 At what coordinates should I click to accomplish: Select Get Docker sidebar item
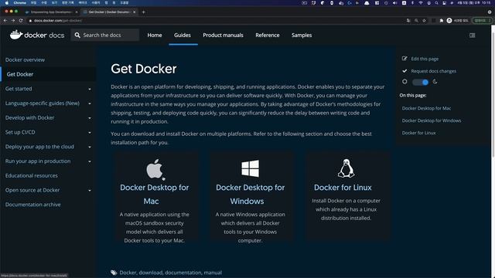(20, 74)
